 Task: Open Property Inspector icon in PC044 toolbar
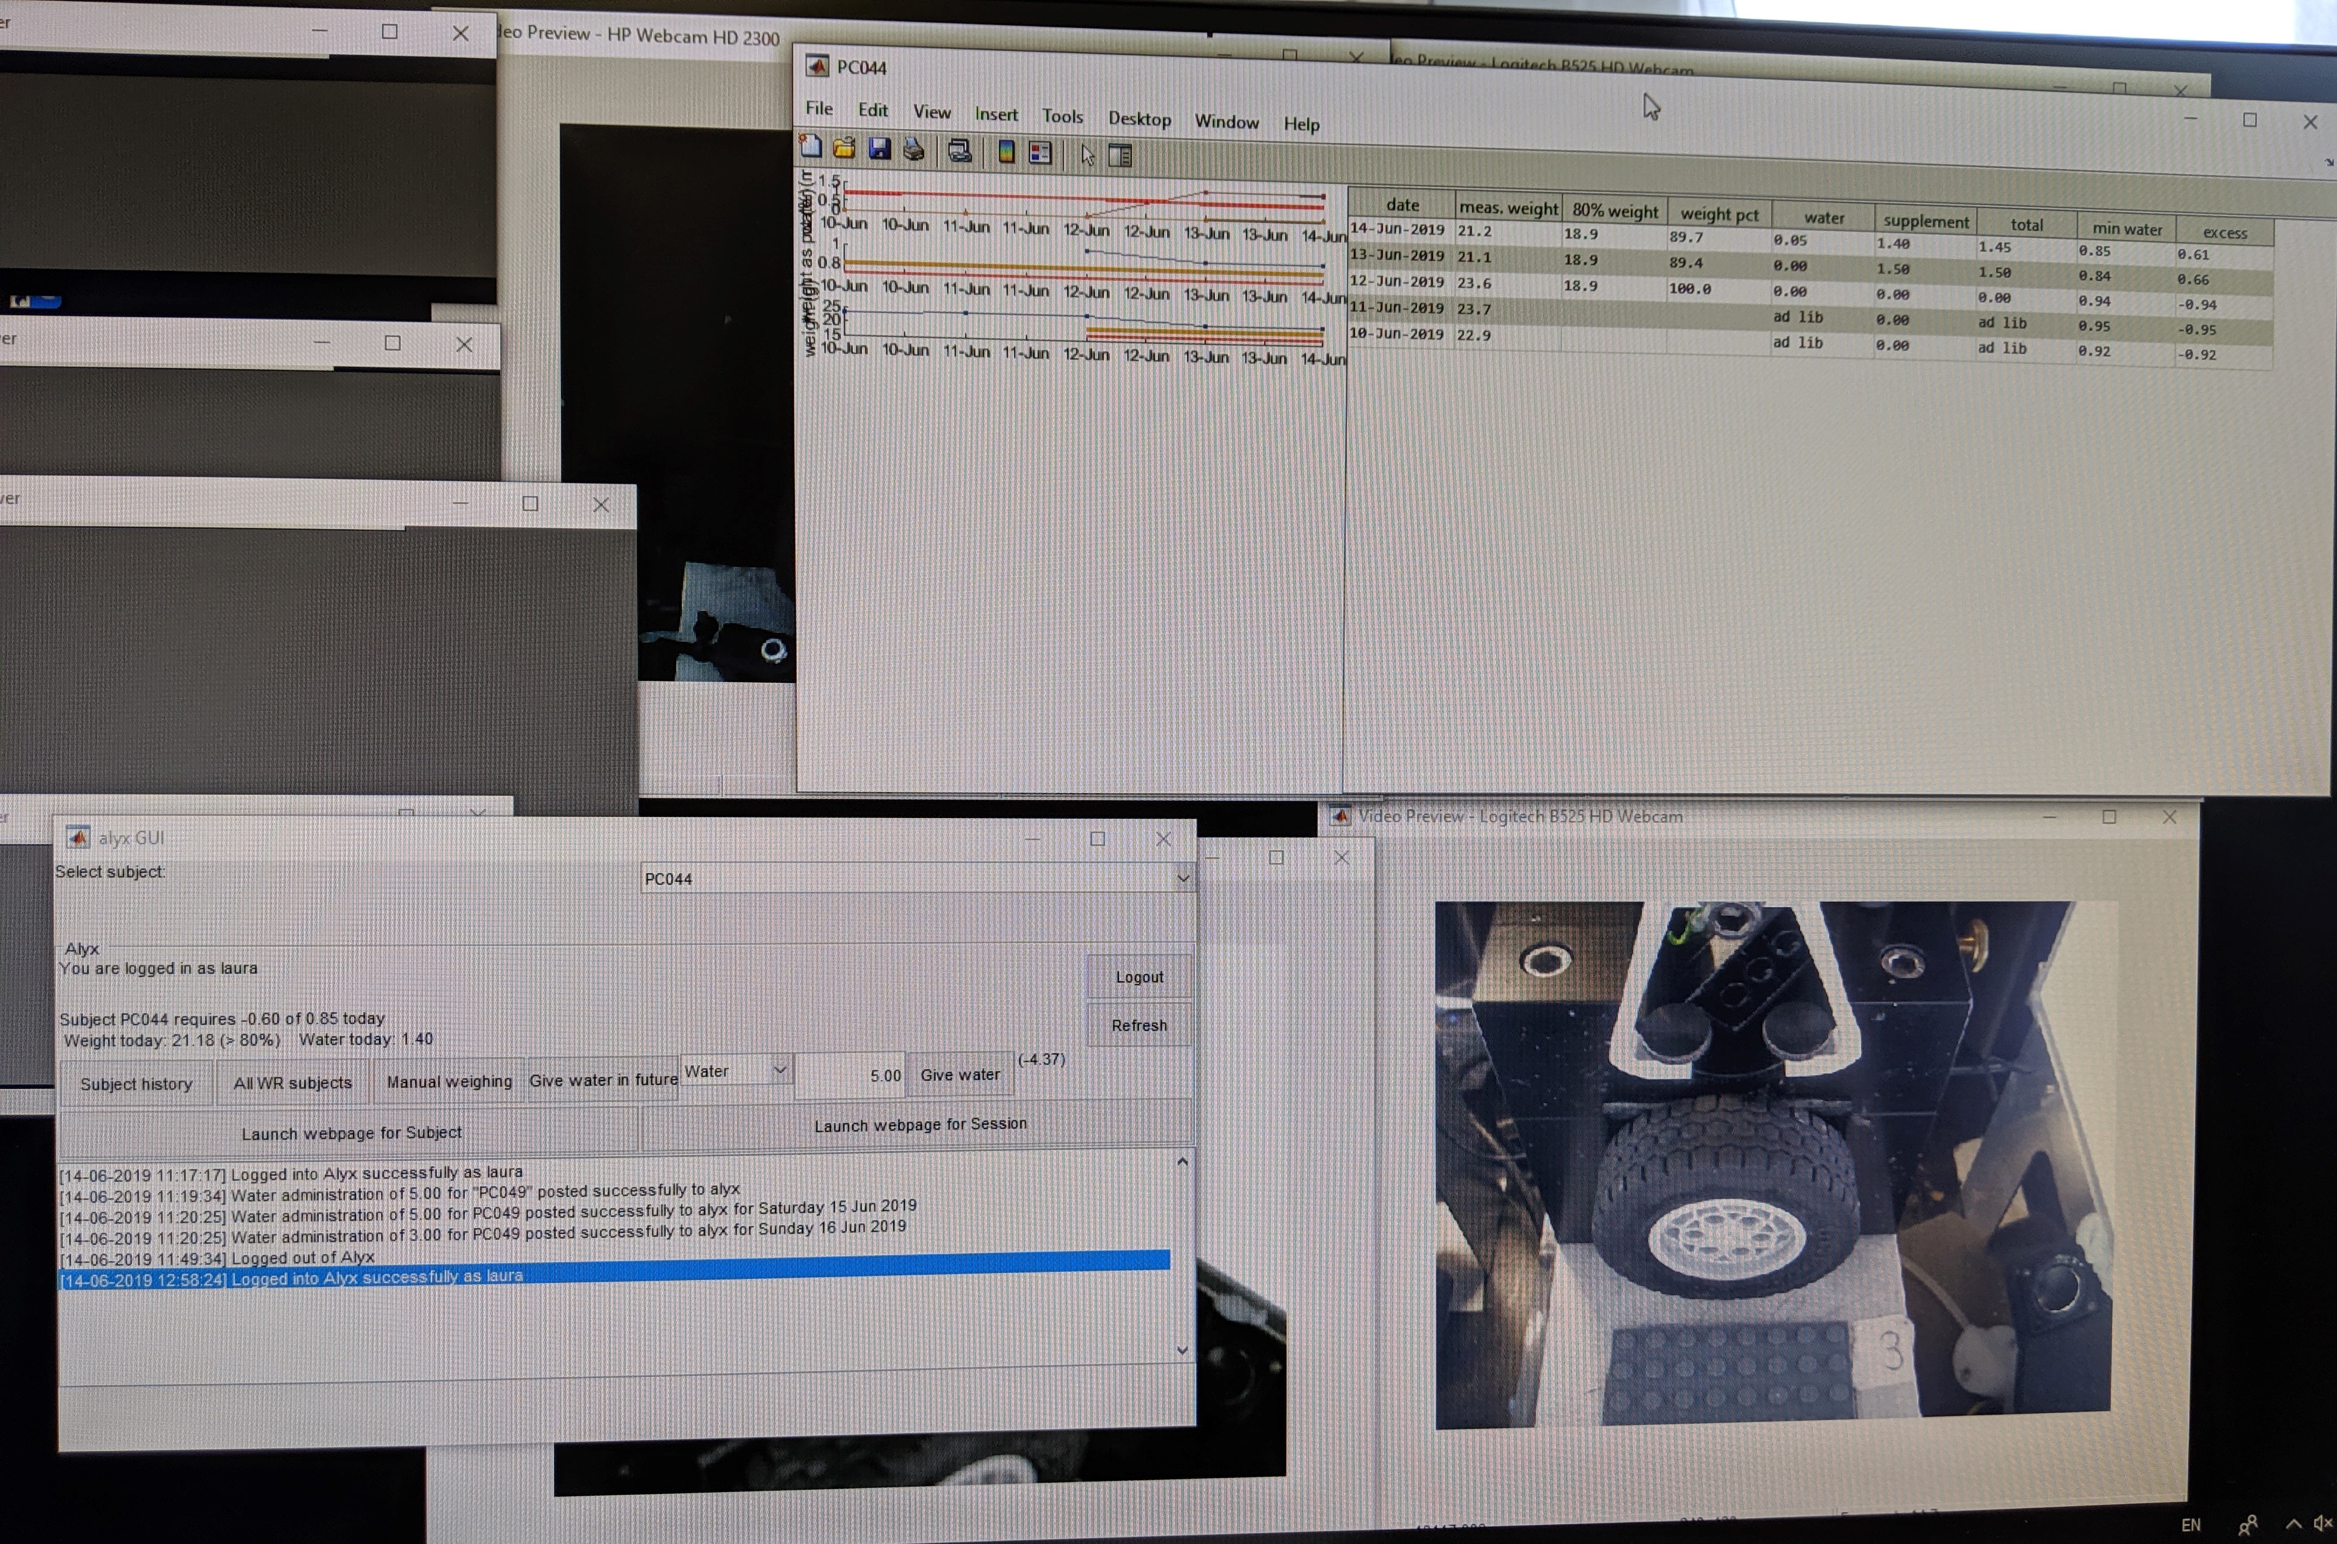click(1120, 155)
